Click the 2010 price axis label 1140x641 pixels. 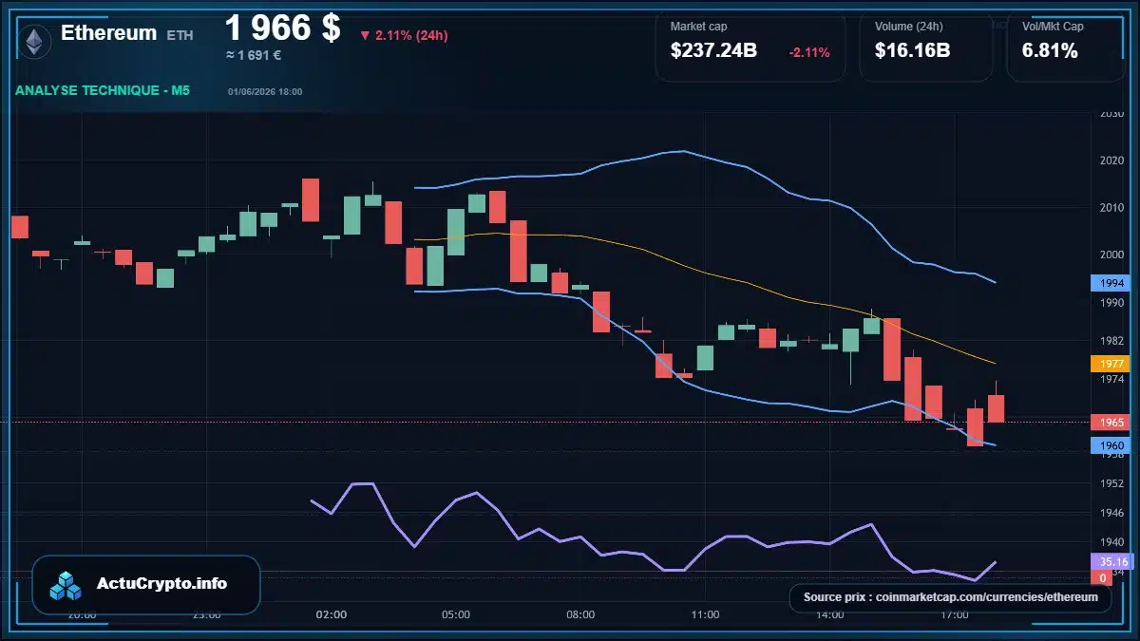(1111, 208)
